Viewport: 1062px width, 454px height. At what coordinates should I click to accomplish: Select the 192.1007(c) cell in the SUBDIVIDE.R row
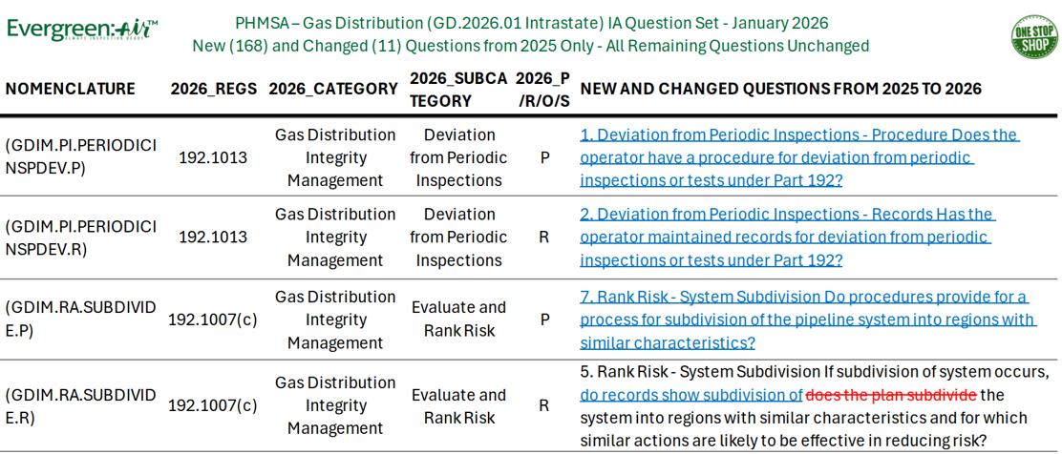213,405
